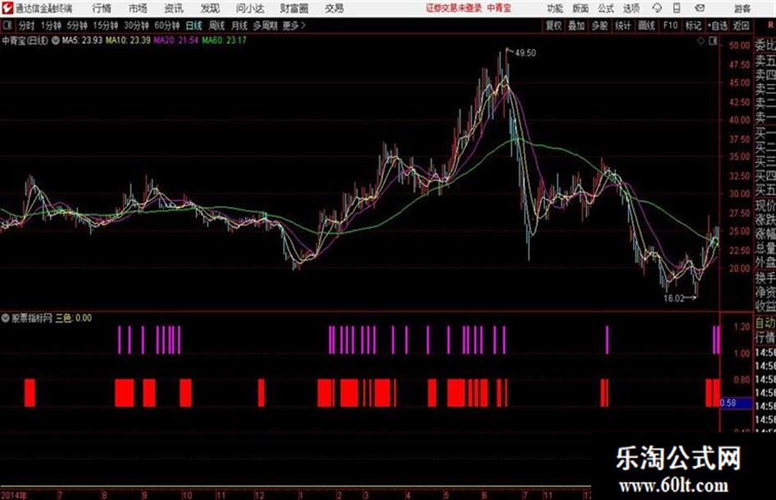Viewport: 776px width, 500px height.
Task: Click the diamond icon at chart top right
Action: [x=700, y=41]
